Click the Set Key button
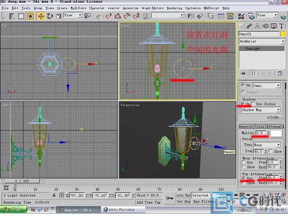The height and width of the screenshot is (216, 288). click(183, 201)
